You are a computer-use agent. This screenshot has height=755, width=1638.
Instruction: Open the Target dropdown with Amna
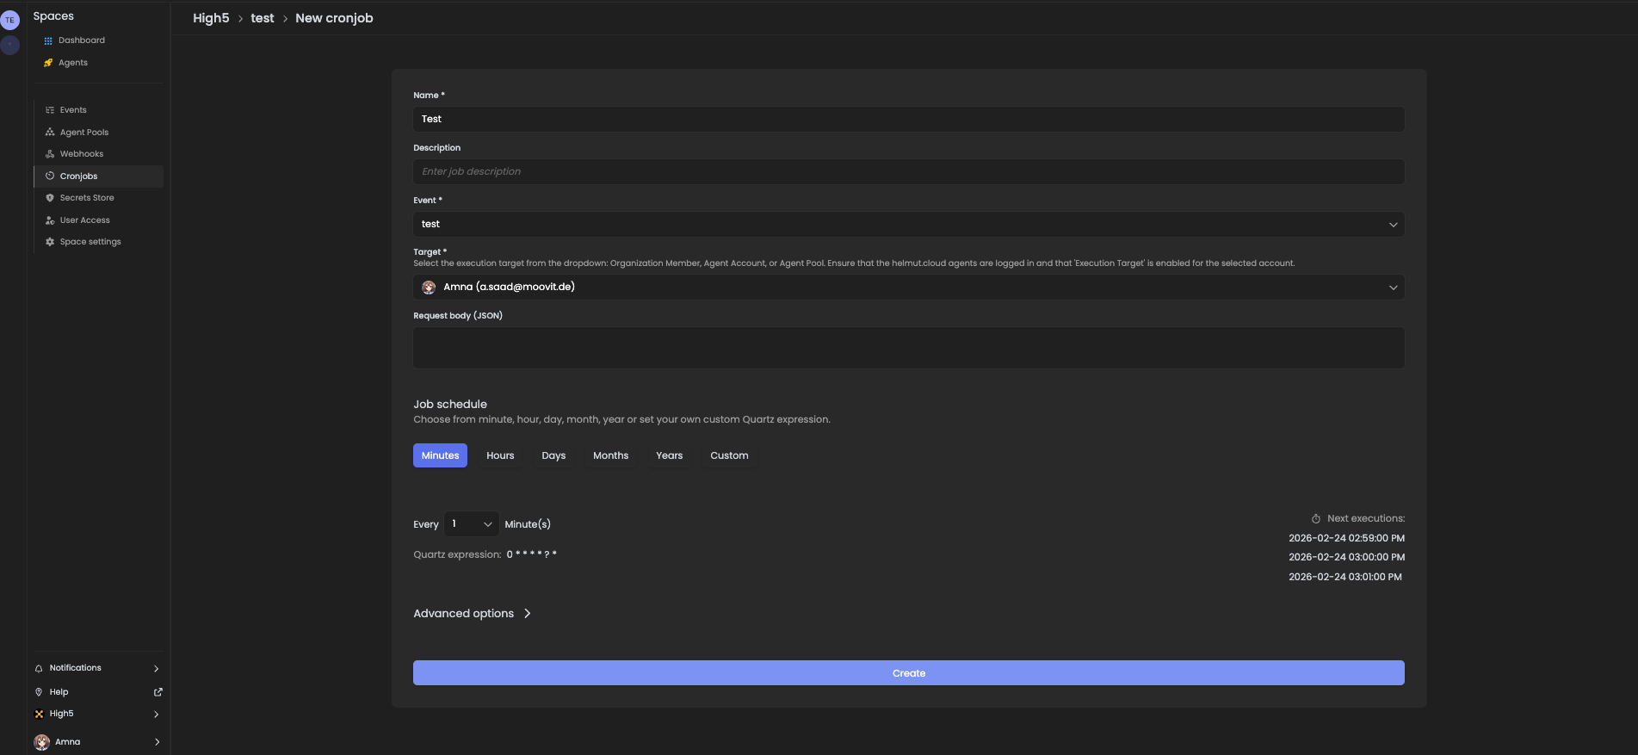[x=908, y=288]
